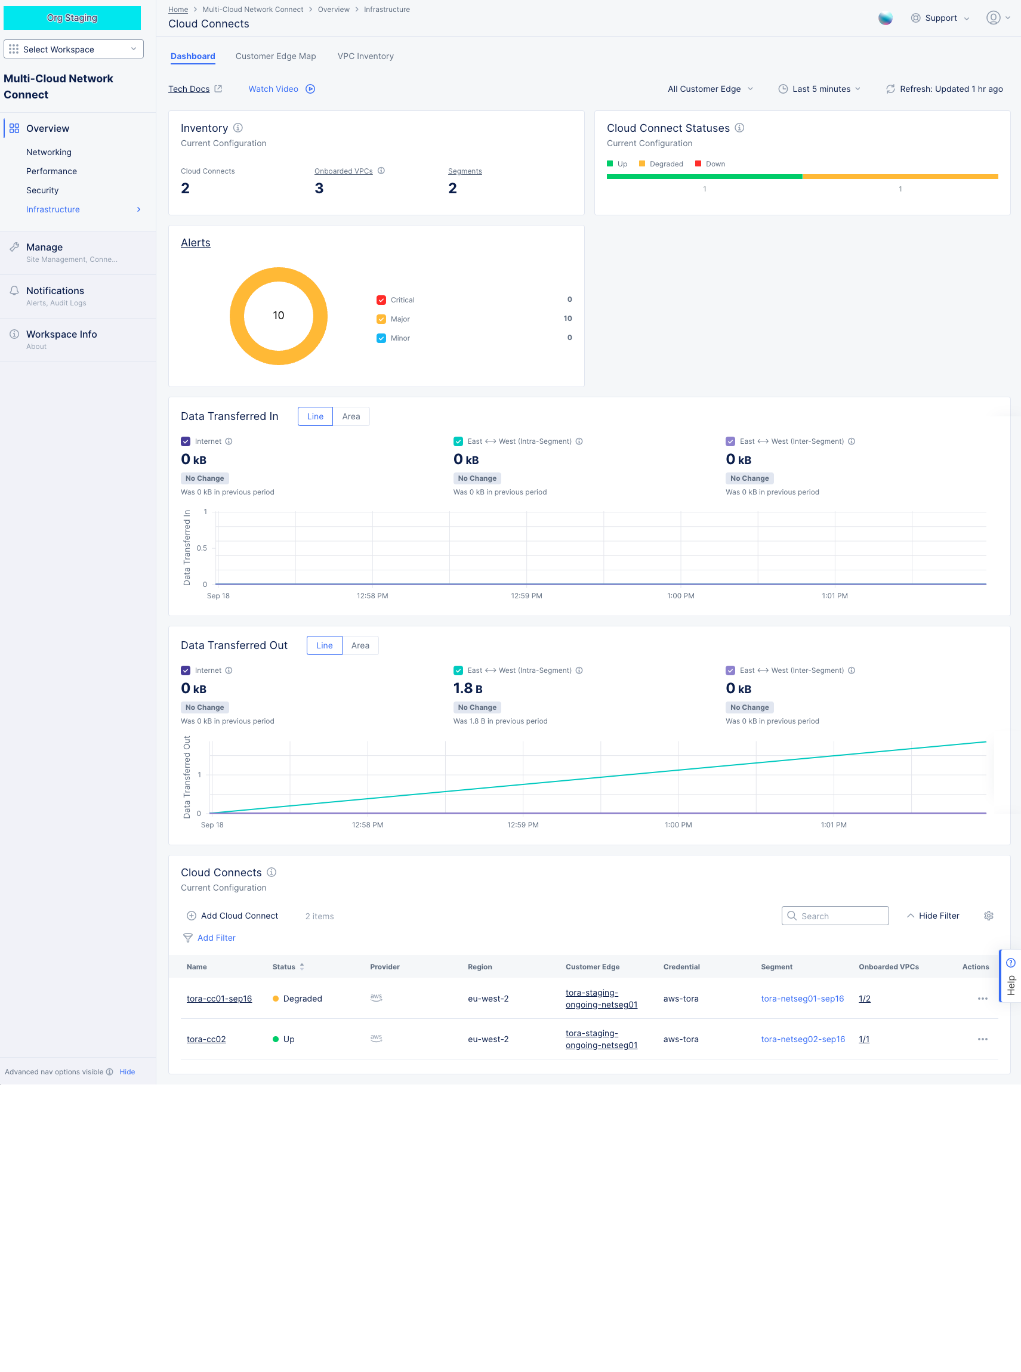Select the Manage wrench icon in sidebar
Image resolution: width=1021 pixels, height=1372 pixels.
click(14, 246)
